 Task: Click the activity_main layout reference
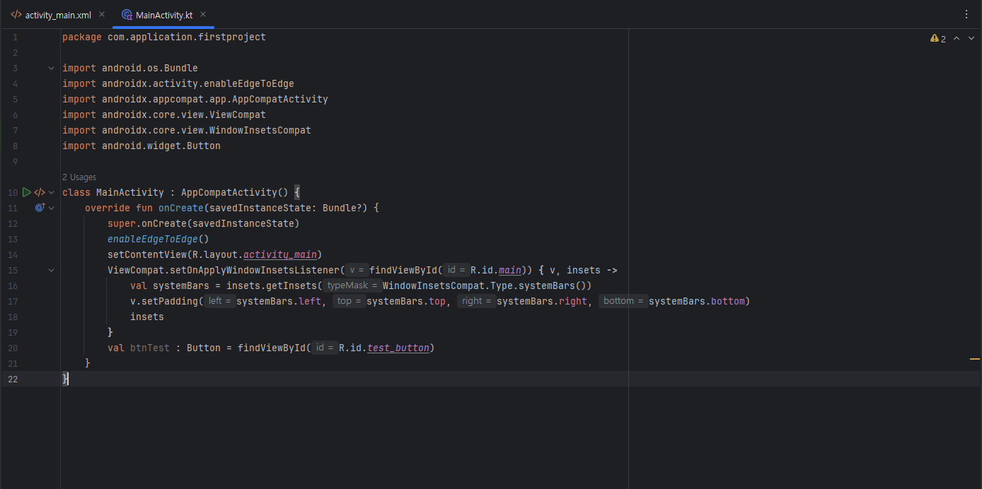point(280,254)
